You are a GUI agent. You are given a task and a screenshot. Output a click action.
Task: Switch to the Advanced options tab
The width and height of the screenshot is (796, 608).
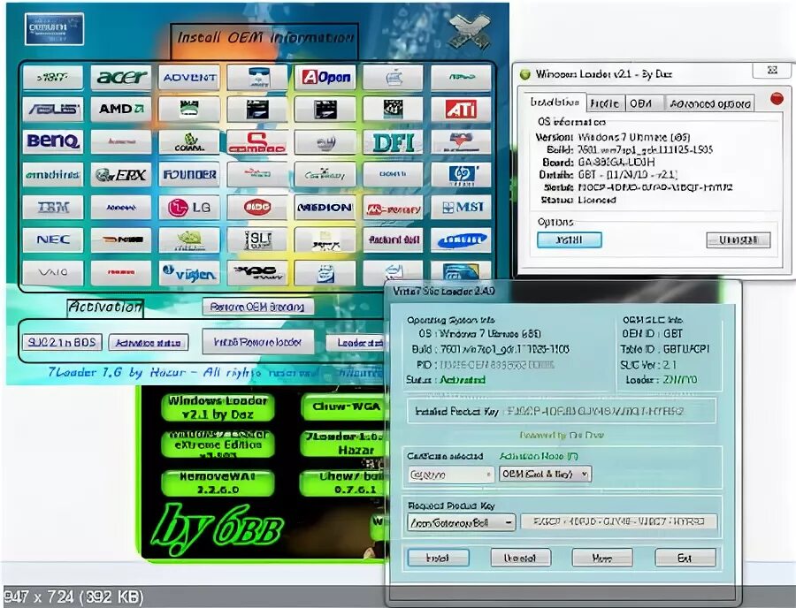pos(709,103)
